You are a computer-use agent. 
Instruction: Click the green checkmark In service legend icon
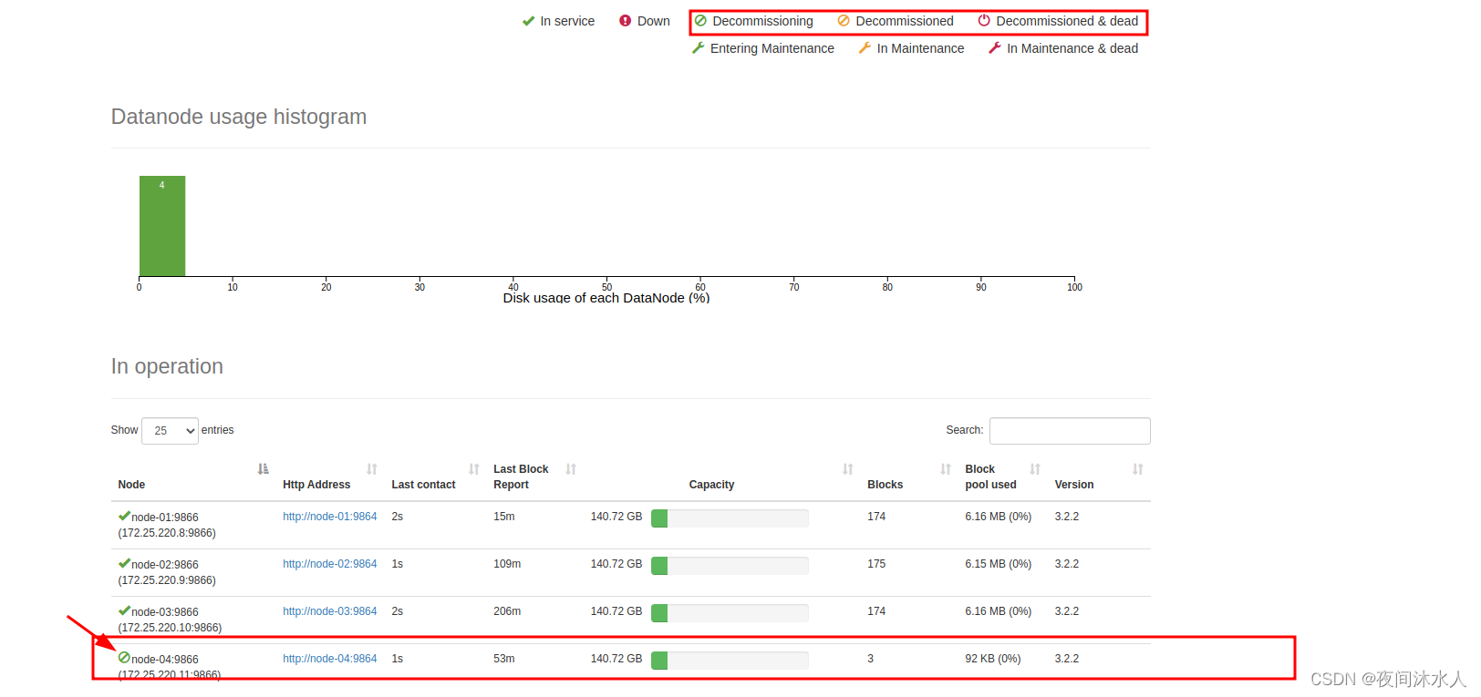pos(528,21)
